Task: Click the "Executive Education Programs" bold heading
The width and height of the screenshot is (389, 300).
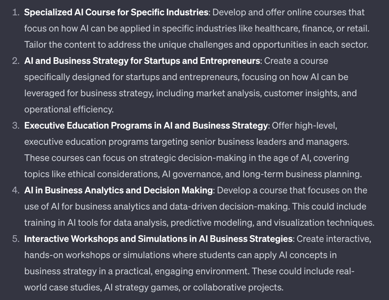Action: click(x=146, y=125)
